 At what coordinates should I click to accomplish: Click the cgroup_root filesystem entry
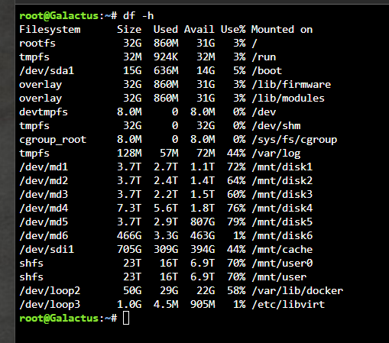pyautogui.click(x=53, y=140)
